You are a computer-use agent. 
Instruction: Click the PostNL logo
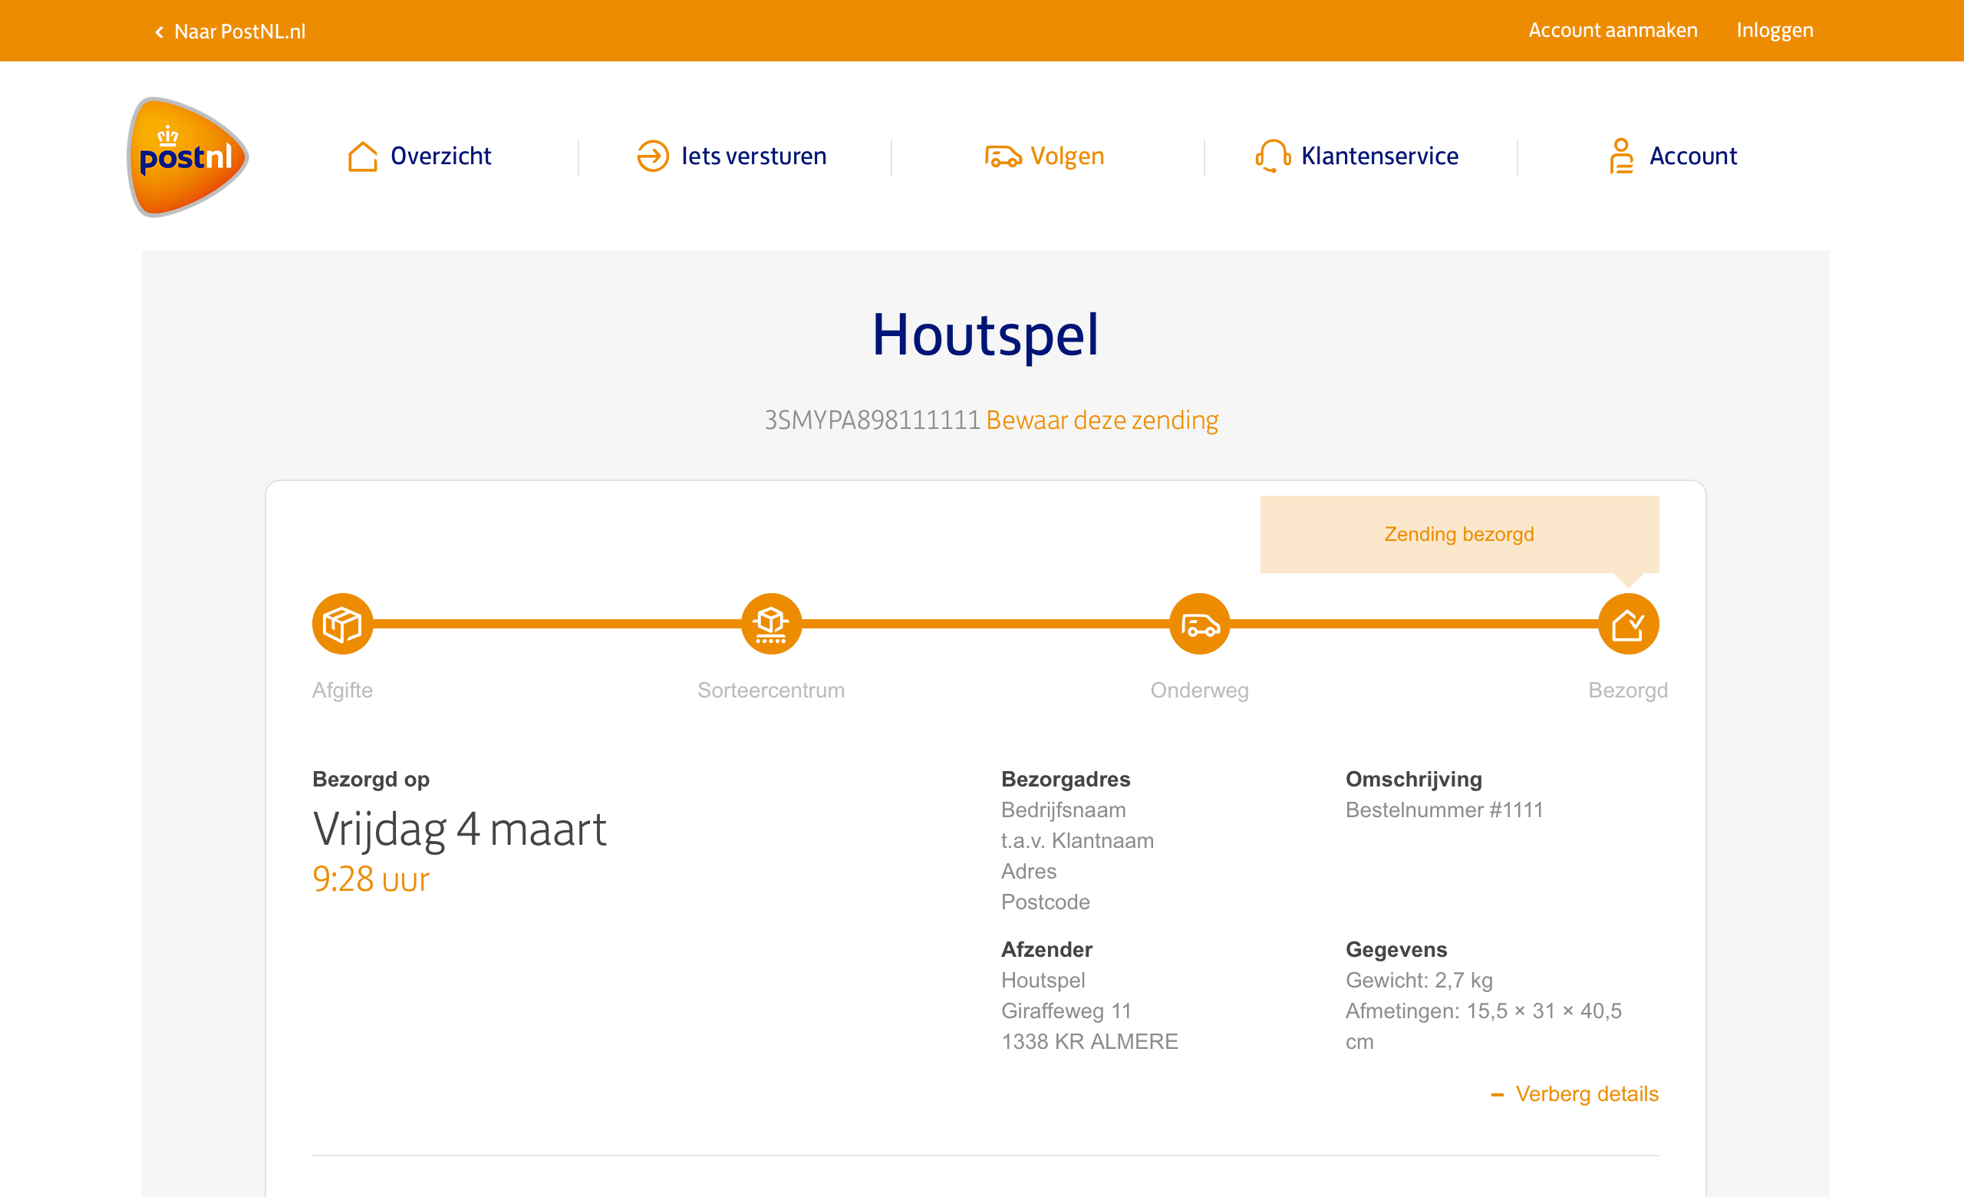click(188, 157)
